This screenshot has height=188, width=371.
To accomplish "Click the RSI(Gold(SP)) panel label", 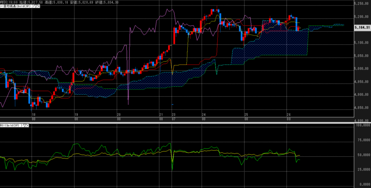I will [x=11, y=125].
